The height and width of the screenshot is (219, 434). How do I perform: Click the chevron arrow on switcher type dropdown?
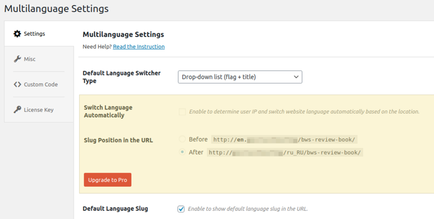(296, 77)
